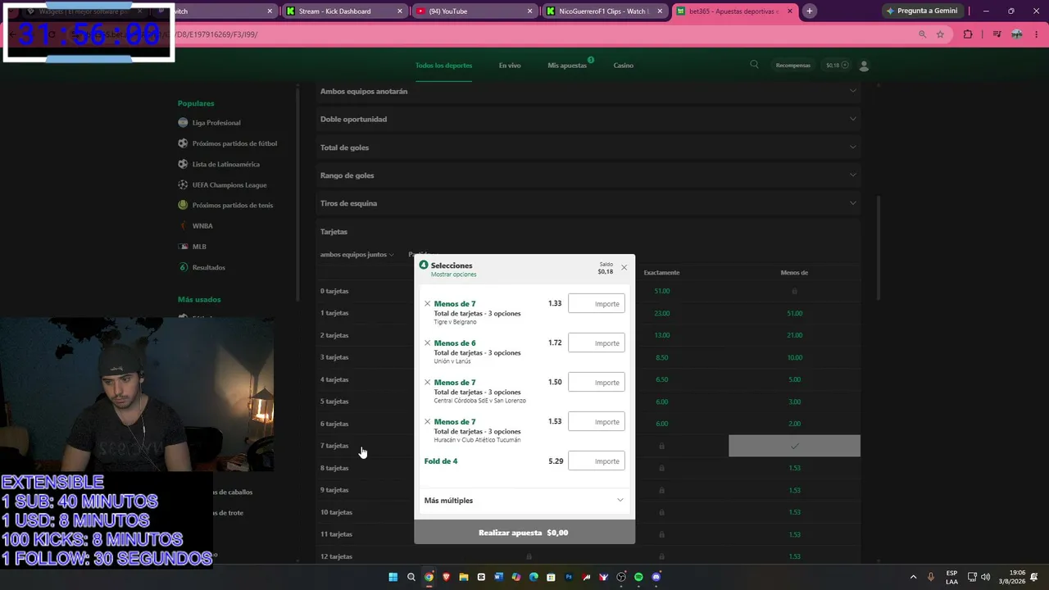Expand the Tiros de esquina market
Image resolution: width=1049 pixels, height=590 pixels.
pos(588,203)
